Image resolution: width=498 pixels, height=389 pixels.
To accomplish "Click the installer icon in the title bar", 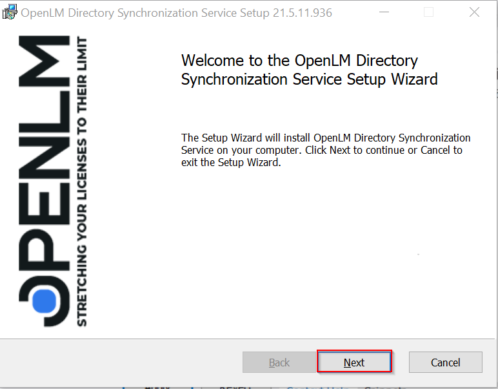I will [9, 13].
